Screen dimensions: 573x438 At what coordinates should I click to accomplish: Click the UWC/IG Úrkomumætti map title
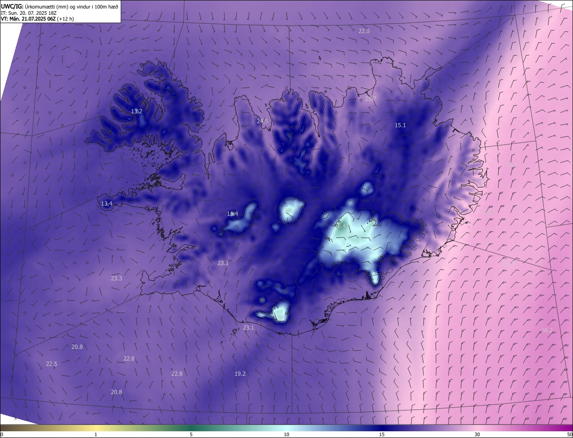coord(60,6)
